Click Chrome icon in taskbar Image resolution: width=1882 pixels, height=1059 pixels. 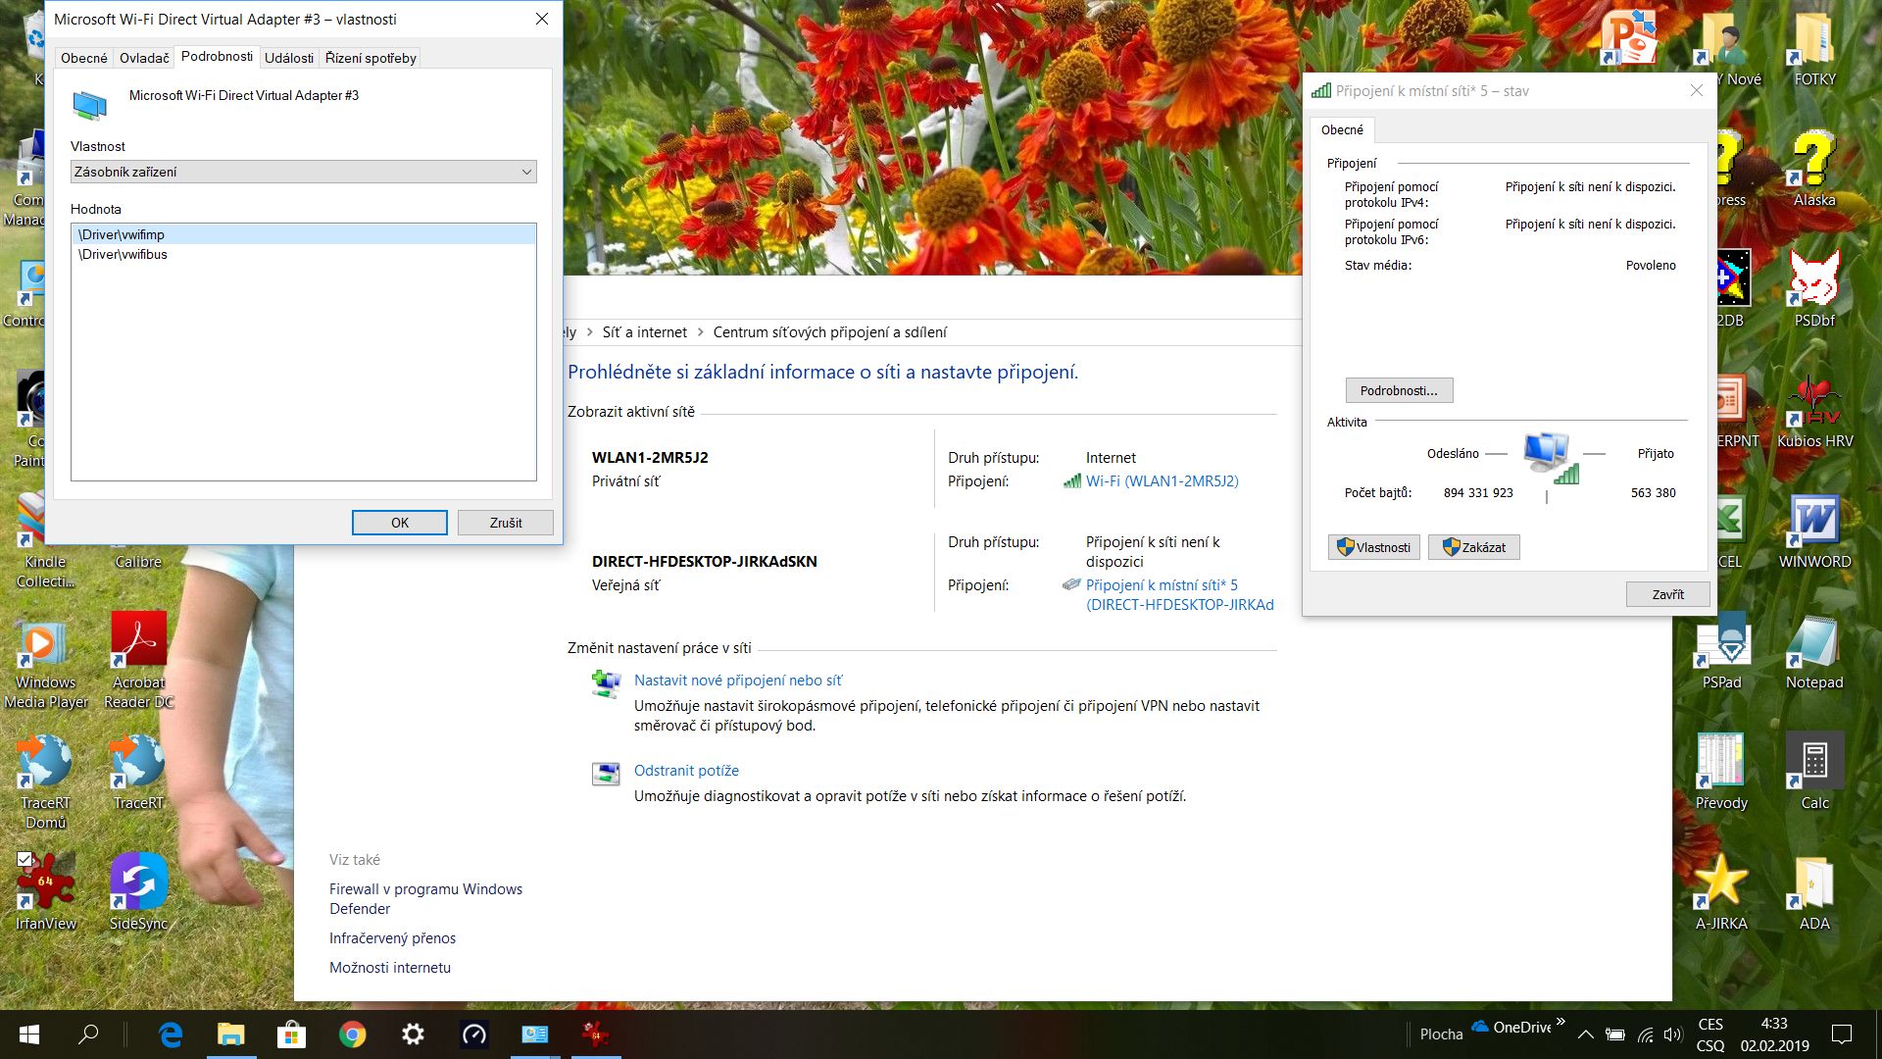(352, 1034)
